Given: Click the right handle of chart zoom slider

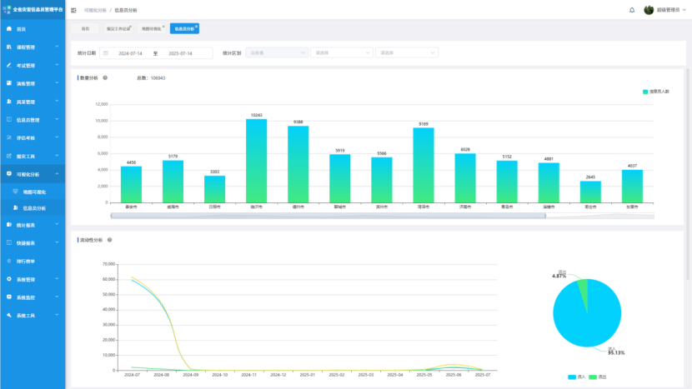Looking at the screenshot, I should point(545,216).
